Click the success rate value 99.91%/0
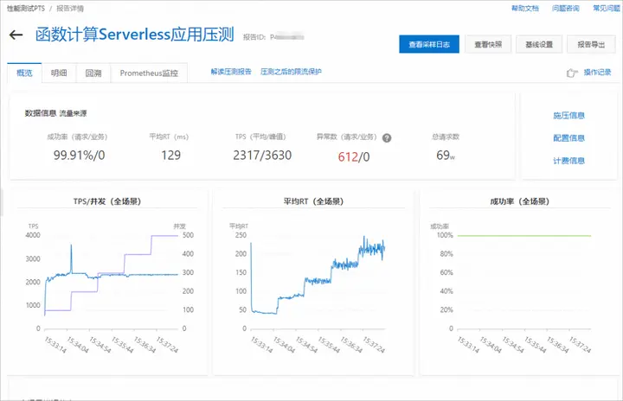Viewport: 623px width, 401px height. pyautogui.click(x=79, y=156)
